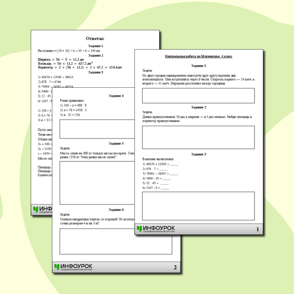The height and width of the screenshot is (294, 294).
Task: Click page number 1 in the footer
Action: tap(257, 229)
